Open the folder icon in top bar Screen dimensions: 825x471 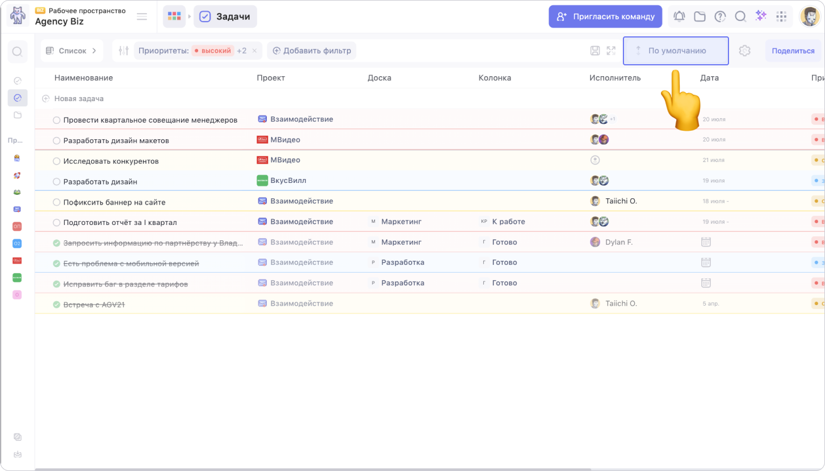click(x=700, y=16)
